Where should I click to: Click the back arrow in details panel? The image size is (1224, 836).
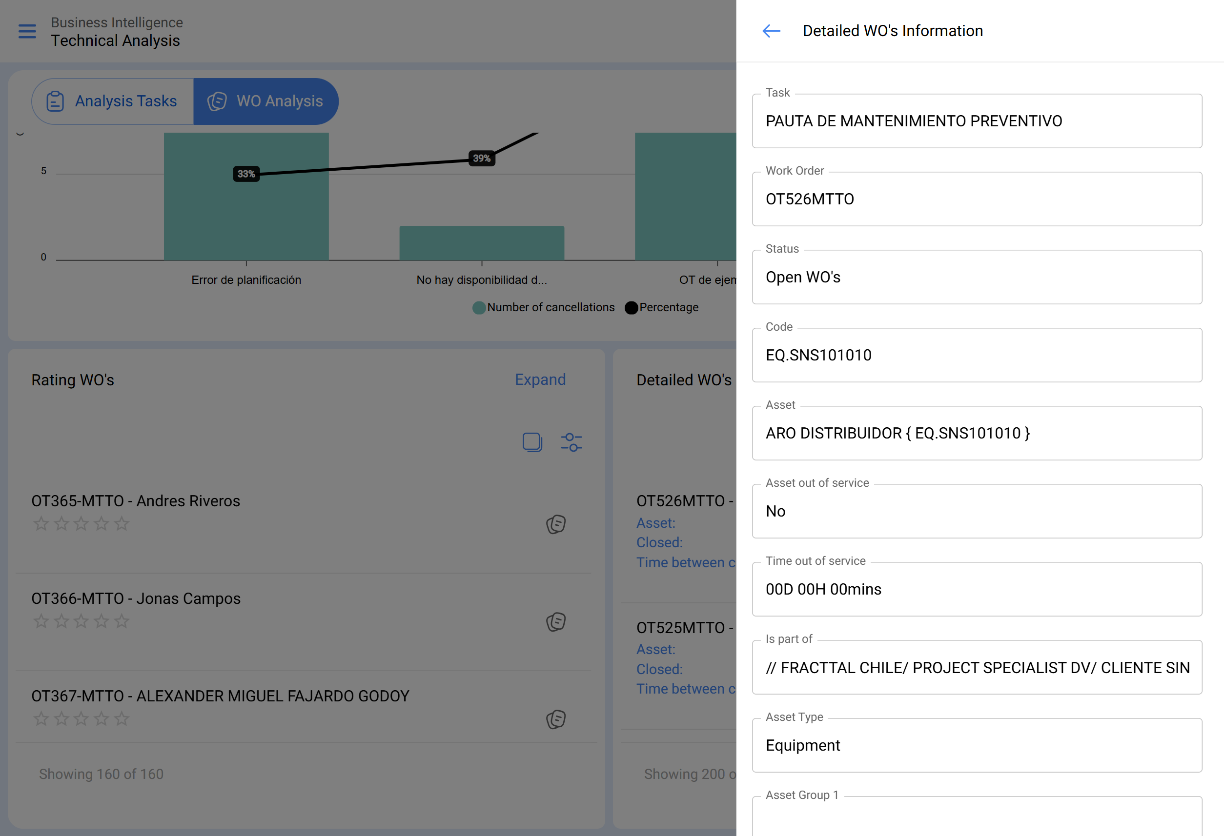(x=771, y=31)
